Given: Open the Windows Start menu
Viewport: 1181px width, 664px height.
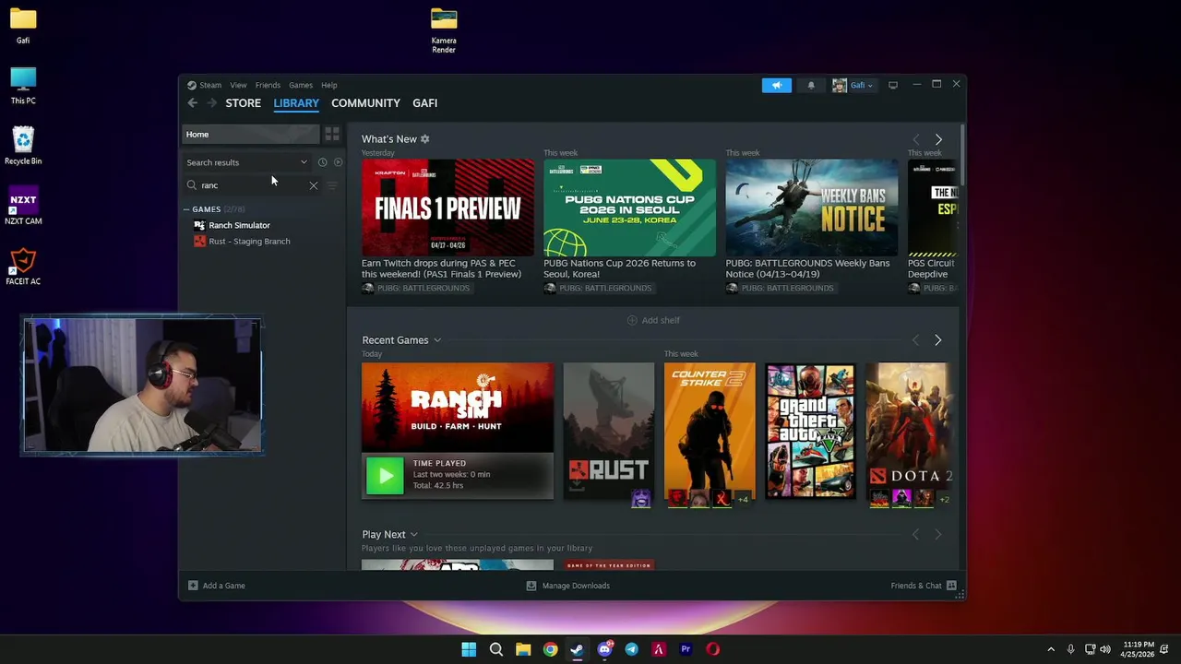Looking at the screenshot, I should point(469,649).
